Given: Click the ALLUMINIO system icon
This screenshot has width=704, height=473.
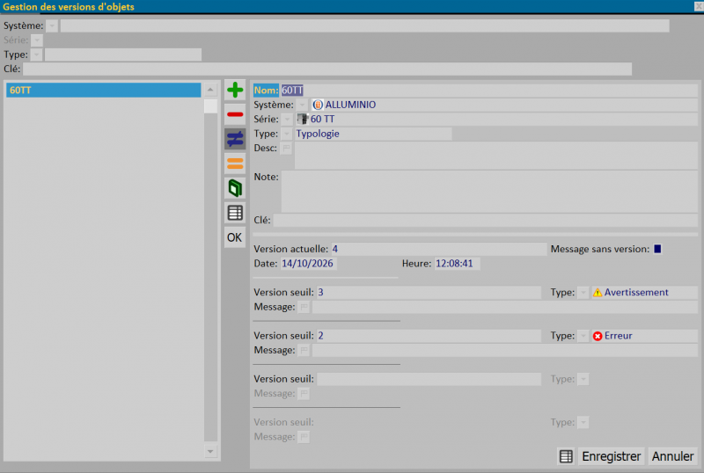Looking at the screenshot, I should coord(318,105).
